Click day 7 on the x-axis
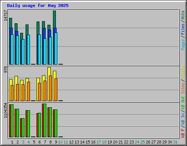The width and height of the screenshot is (187, 146). [x=45, y=142]
